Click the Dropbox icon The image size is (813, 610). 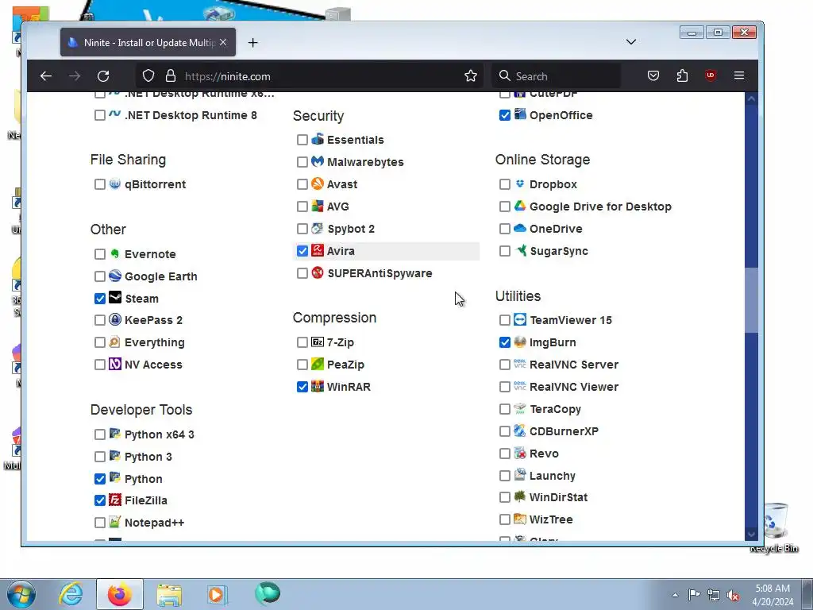[520, 183]
